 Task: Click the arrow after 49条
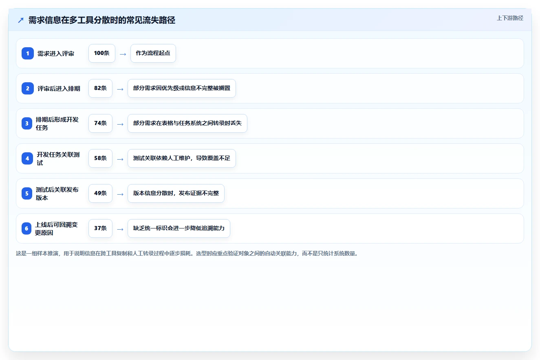(x=120, y=194)
